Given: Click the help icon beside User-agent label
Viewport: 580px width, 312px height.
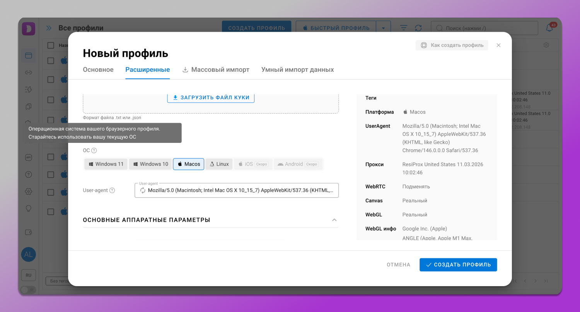Looking at the screenshot, I should (112, 190).
